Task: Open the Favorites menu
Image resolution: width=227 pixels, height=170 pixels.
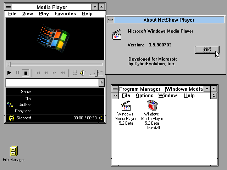Action: (65, 14)
